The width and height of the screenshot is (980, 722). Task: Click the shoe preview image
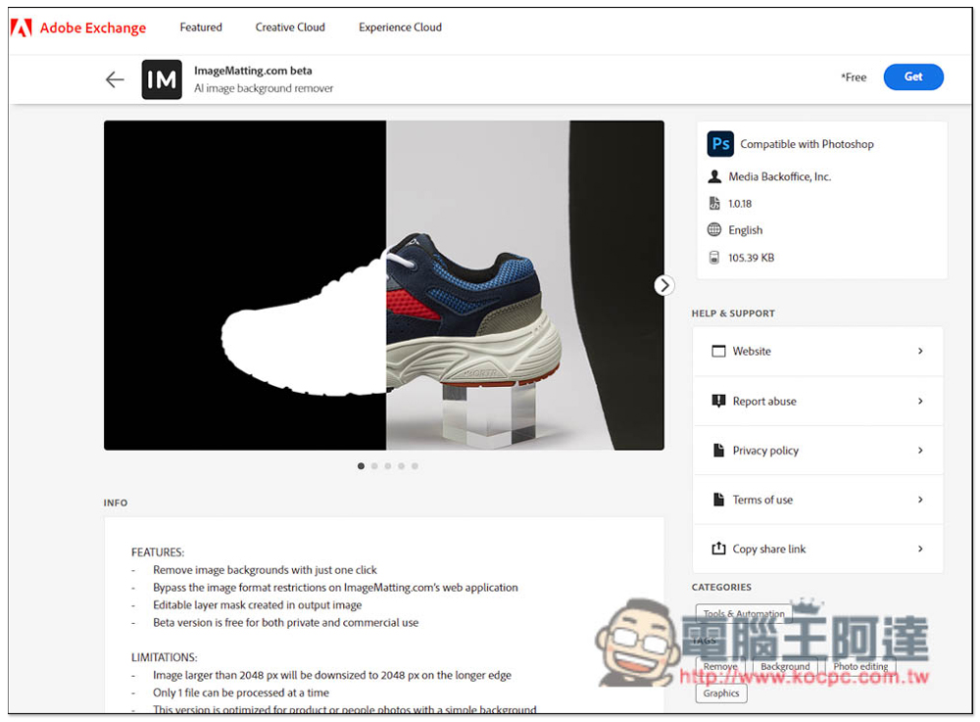click(x=383, y=285)
